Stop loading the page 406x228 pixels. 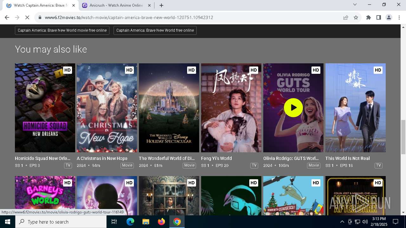(27, 17)
